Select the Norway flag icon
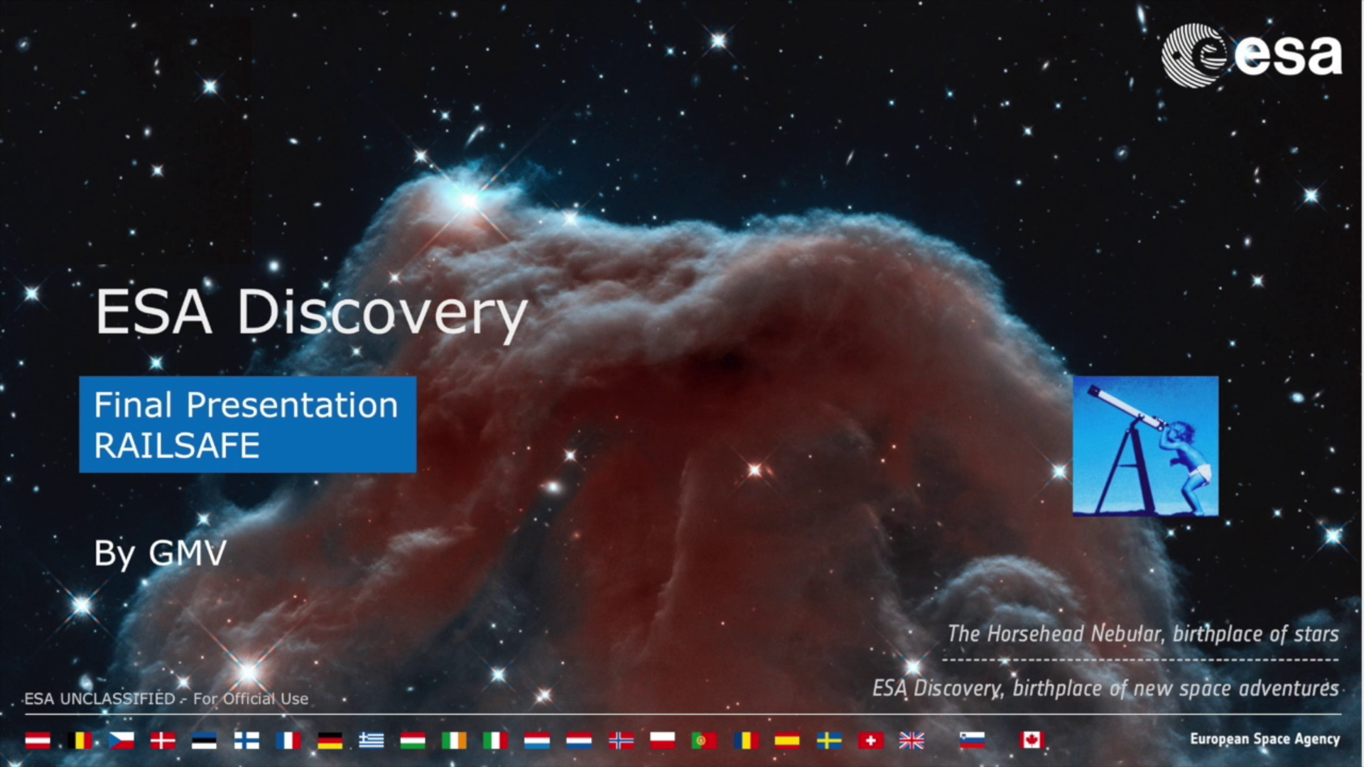Screen dimensions: 1364x767 click(621, 741)
